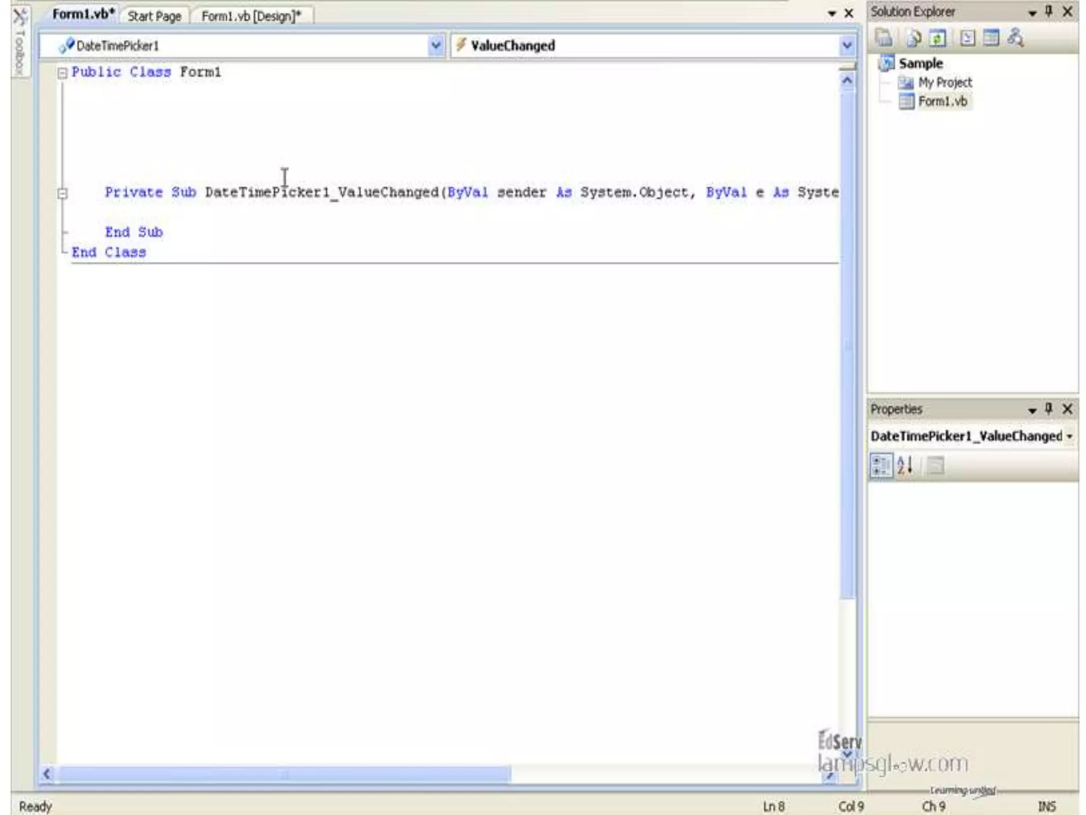Image resolution: width=1086 pixels, height=815 pixels.
Task: Click View Code icon in Solution Explorer
Action: [967, 38]
